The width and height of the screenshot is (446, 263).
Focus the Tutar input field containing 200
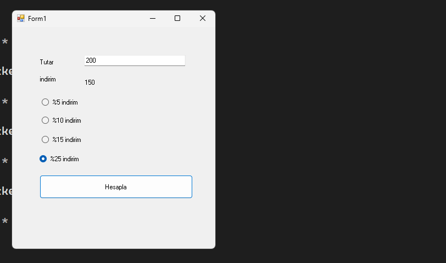click(x=135, y=61)
